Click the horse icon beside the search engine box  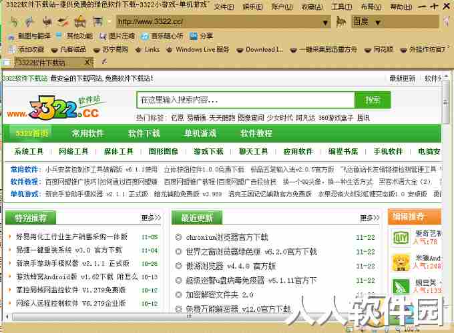tap(341, 21)
